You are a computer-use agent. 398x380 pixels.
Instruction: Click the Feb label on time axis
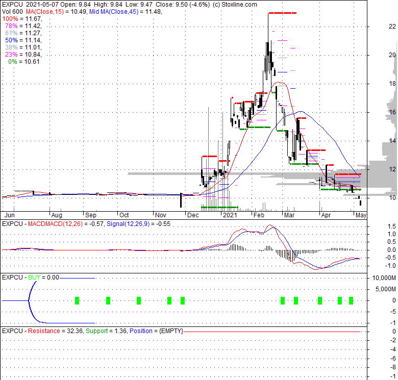259,215
